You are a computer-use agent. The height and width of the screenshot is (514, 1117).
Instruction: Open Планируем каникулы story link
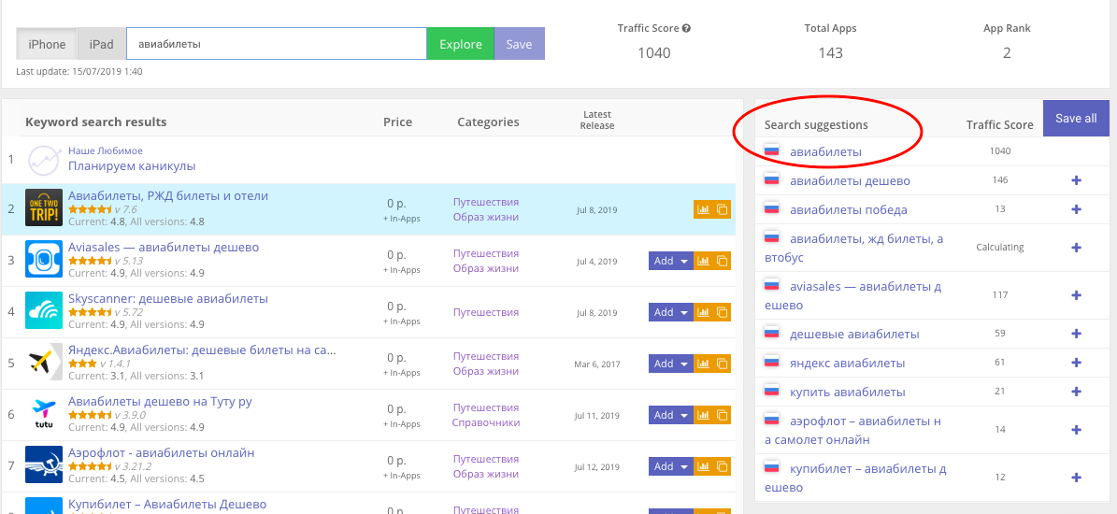132,165
